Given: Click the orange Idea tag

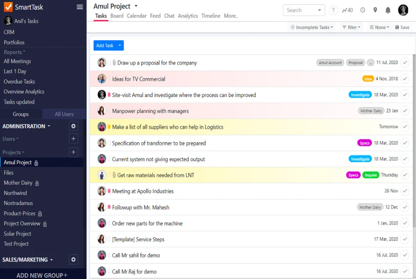Looking at the screenshot, I should point(368,79).
